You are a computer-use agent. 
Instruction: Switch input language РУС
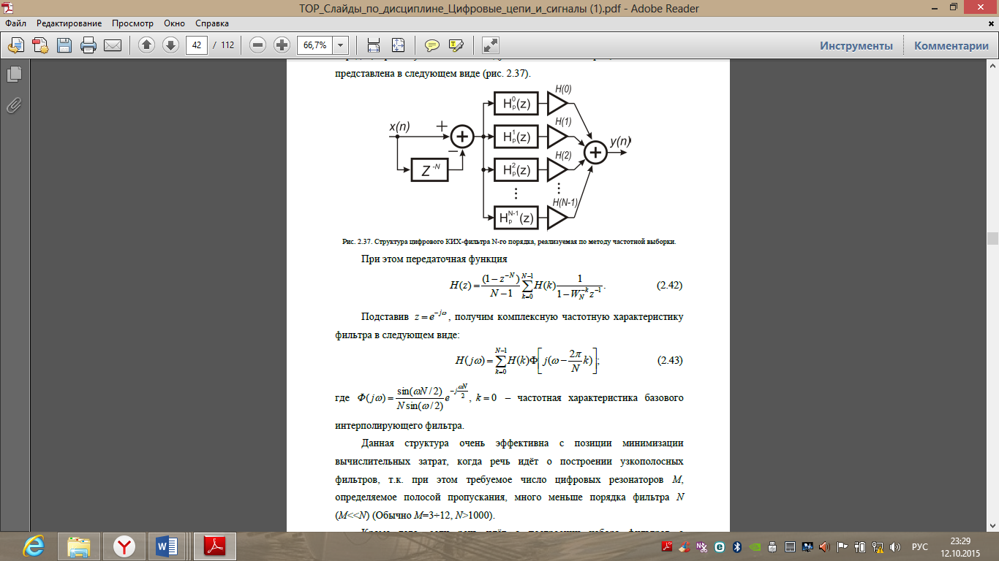tap(920, 546)
